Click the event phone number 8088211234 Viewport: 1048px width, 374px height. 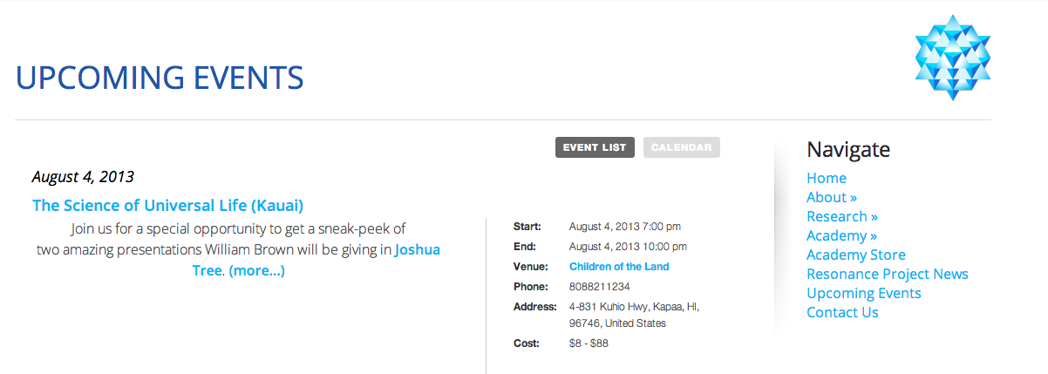pyautogui.click(x=600, y=287)
